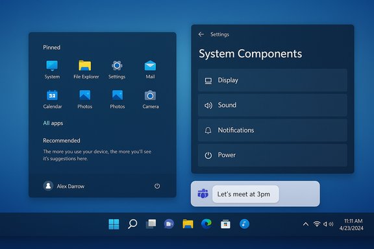Open the Mail pinned app
This screenshot has height=249, width=374.
click(150, 69)
